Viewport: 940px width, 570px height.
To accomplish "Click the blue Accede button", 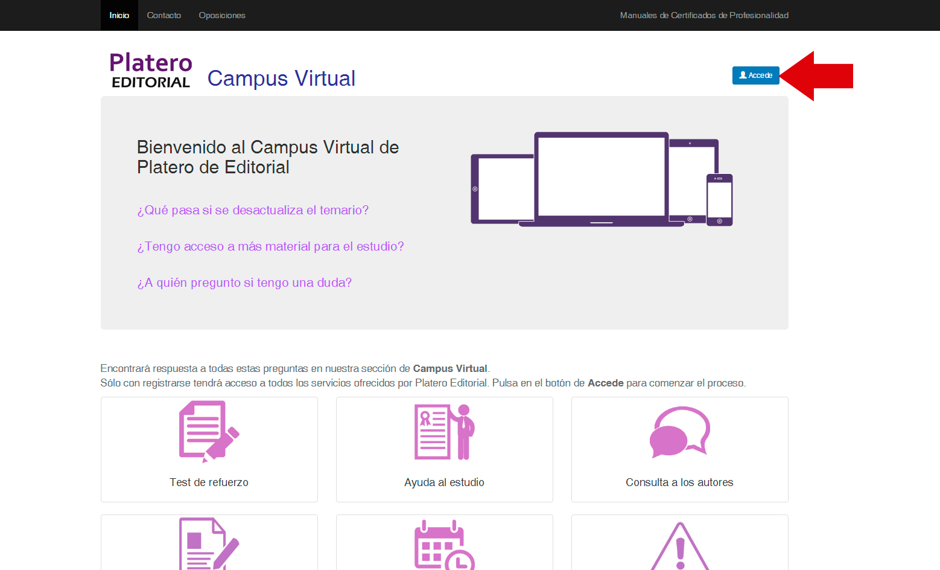I will click(x=756, y=75).
